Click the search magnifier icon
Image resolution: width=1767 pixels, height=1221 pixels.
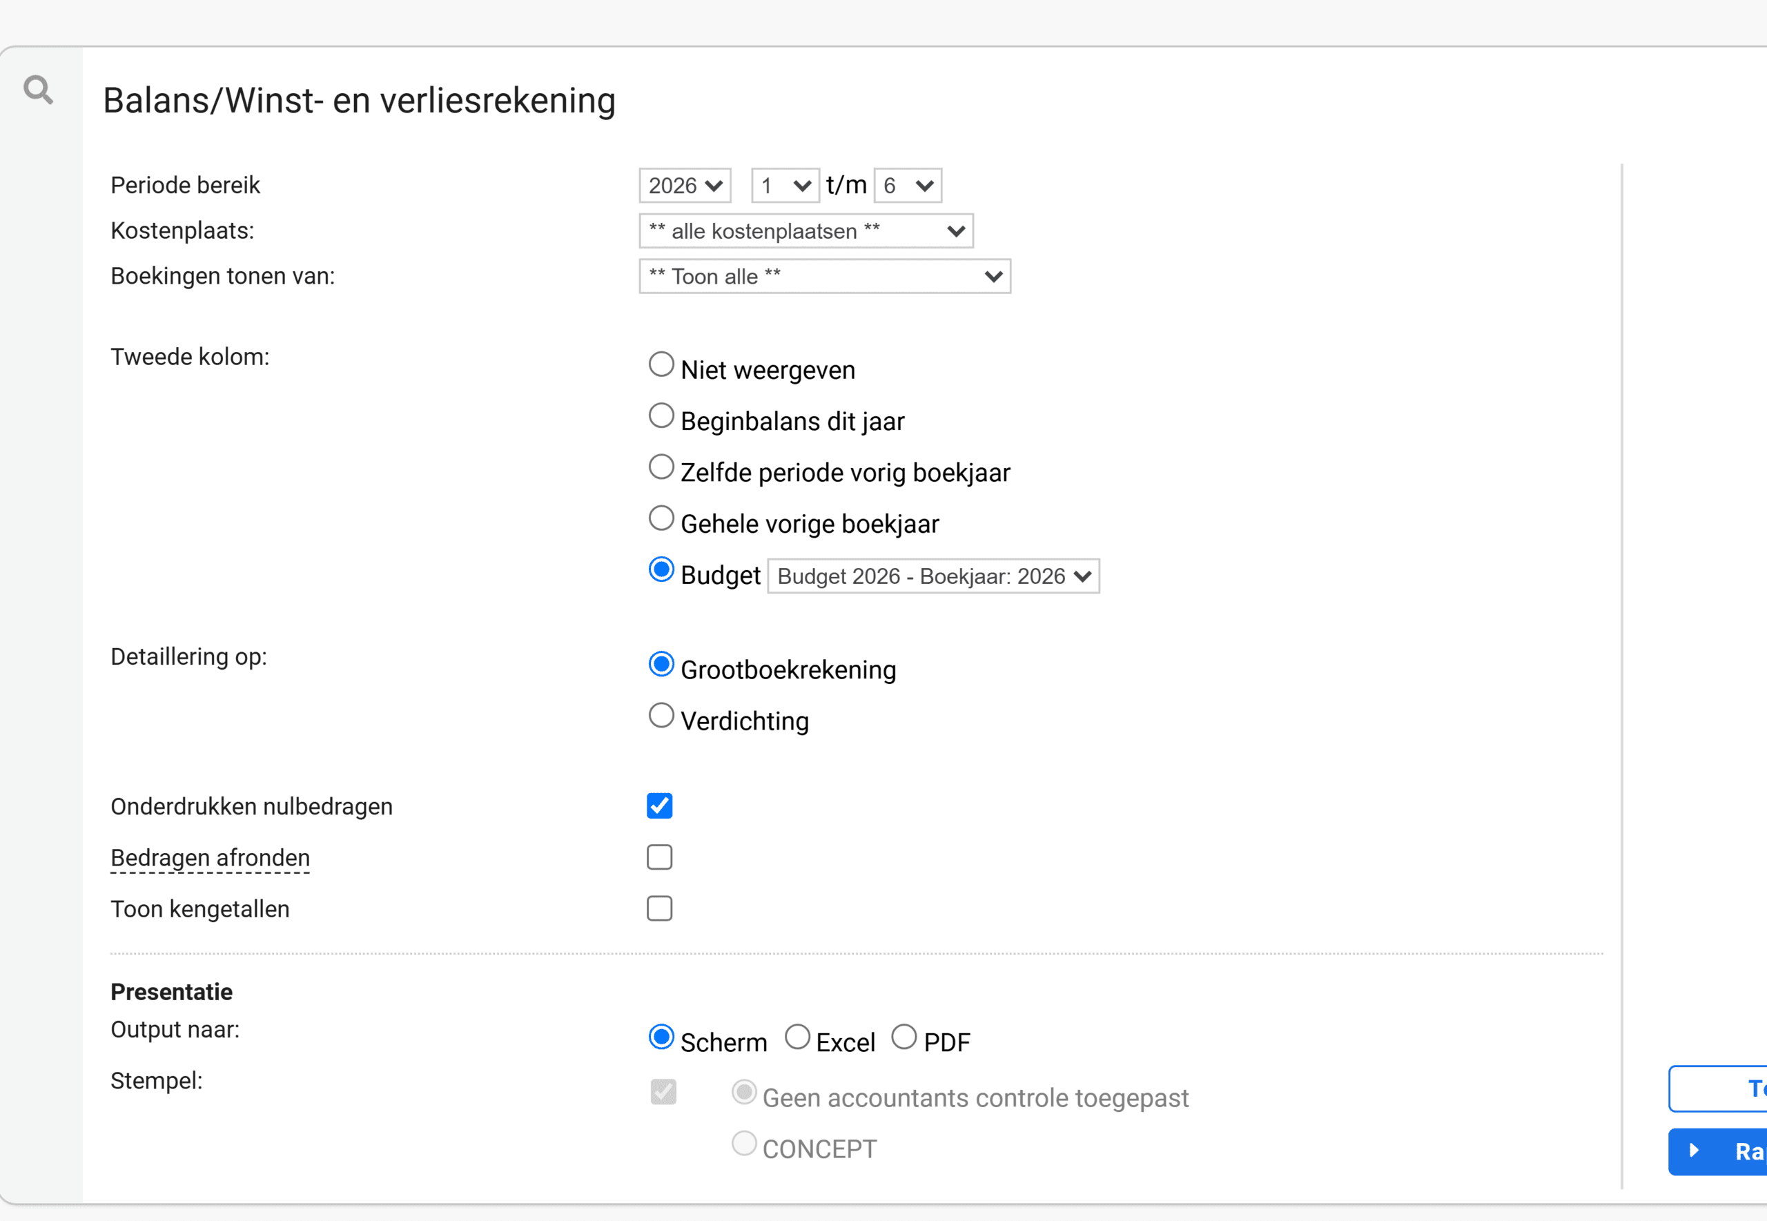(38, 90)
